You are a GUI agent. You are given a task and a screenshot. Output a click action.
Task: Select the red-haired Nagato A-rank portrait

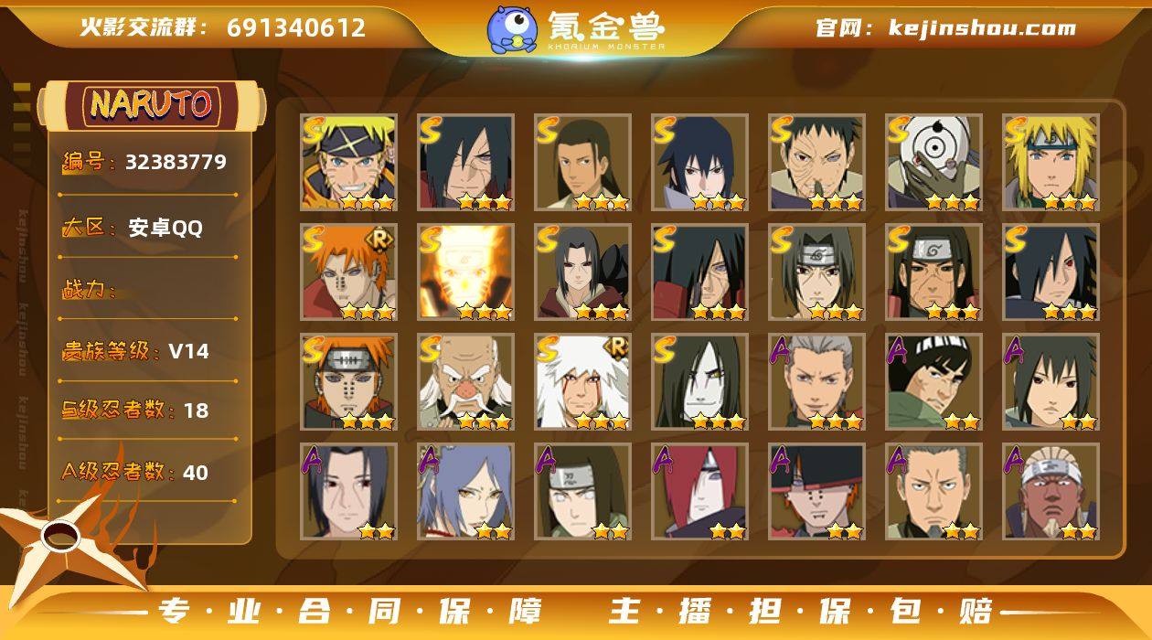699,492
